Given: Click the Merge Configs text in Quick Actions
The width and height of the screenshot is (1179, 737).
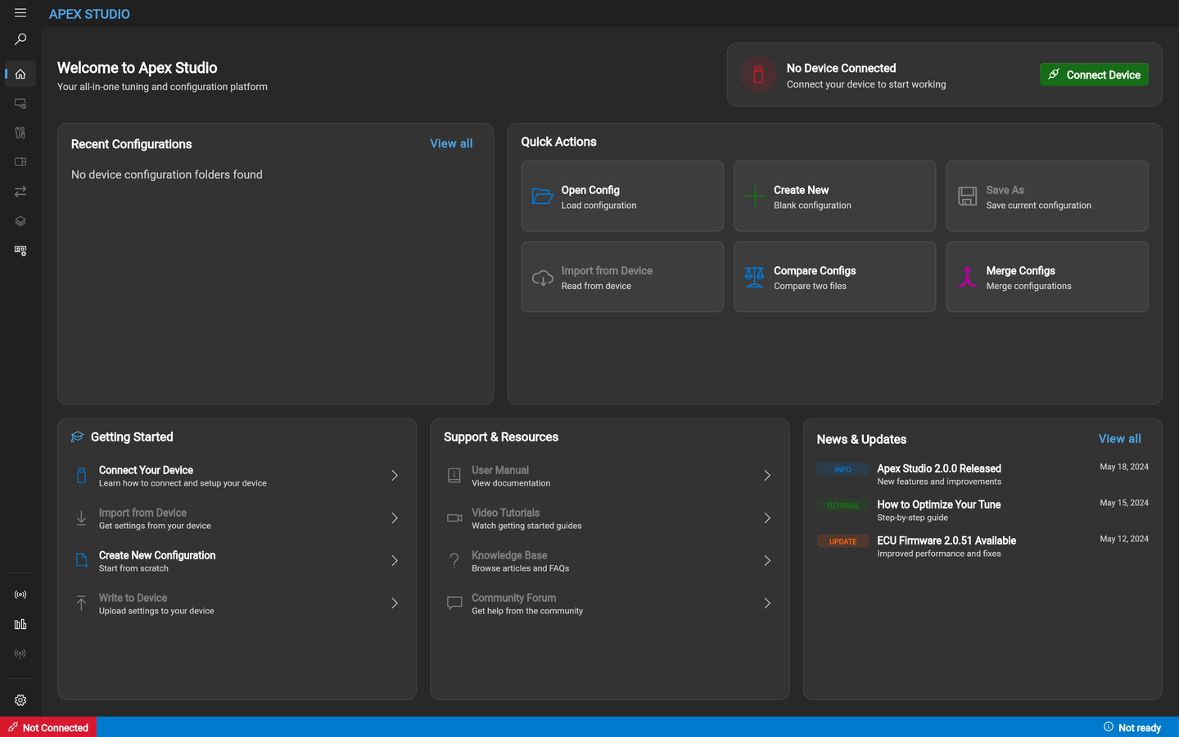Looking at the screenshot, I should 1020,271.
